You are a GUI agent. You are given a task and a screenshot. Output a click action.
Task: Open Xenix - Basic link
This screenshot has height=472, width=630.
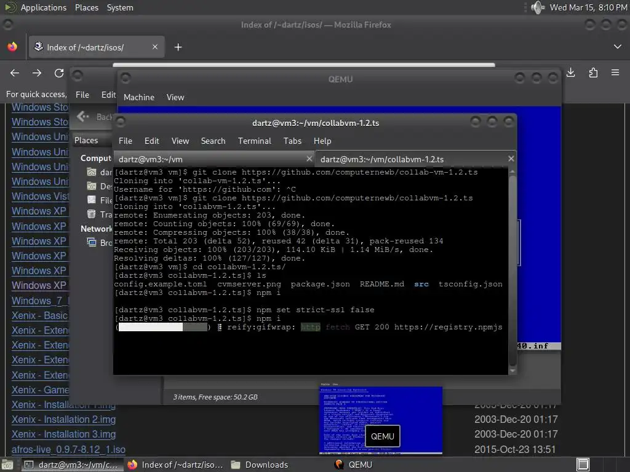click(40, 315)
